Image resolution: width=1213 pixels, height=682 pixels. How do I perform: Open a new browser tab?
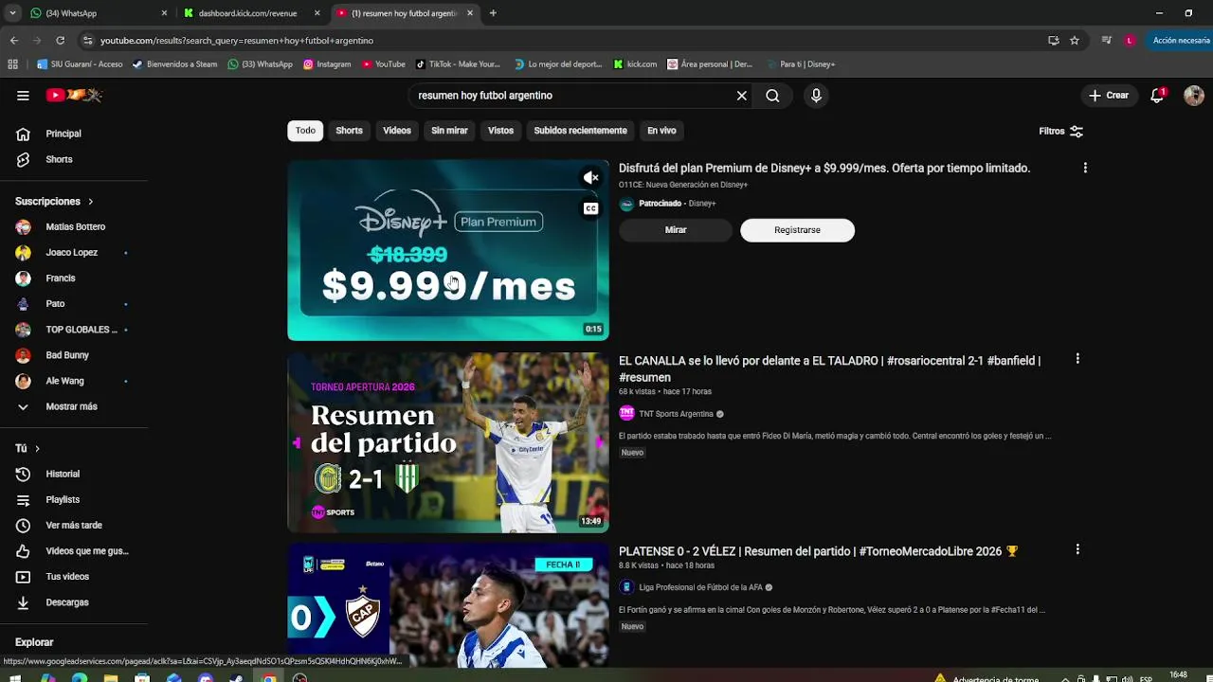coord(493,13)
